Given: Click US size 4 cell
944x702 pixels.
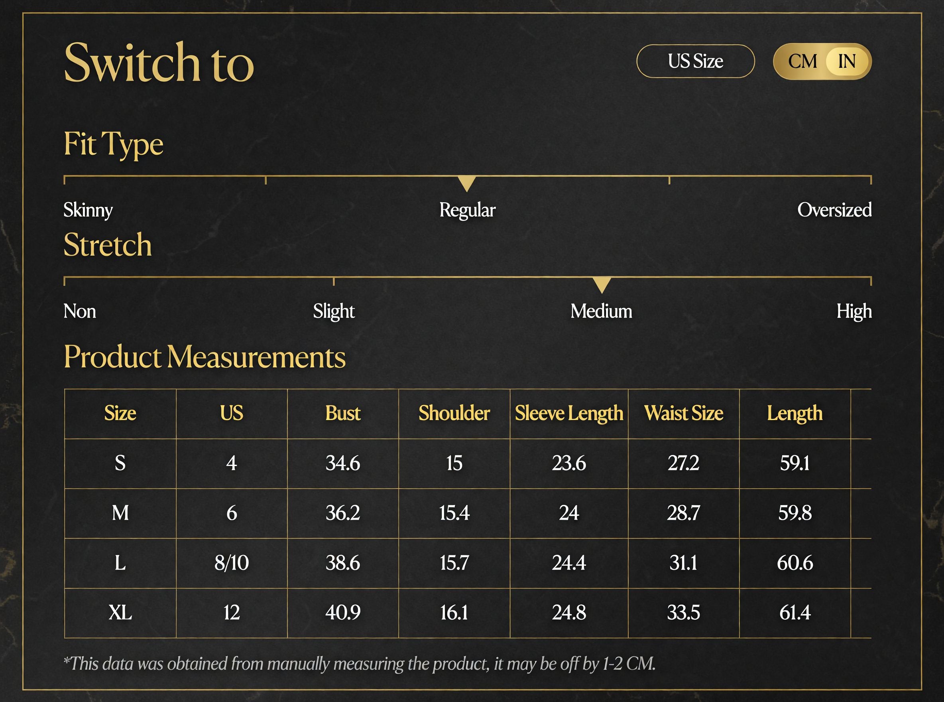Looking at the screenshot, I should pyautogui.click(x=232, y=463).
